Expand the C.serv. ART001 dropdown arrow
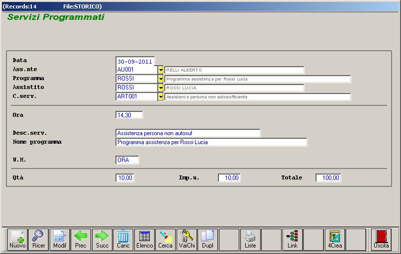This screenshot has height=254, width=401. pos(161,96)
